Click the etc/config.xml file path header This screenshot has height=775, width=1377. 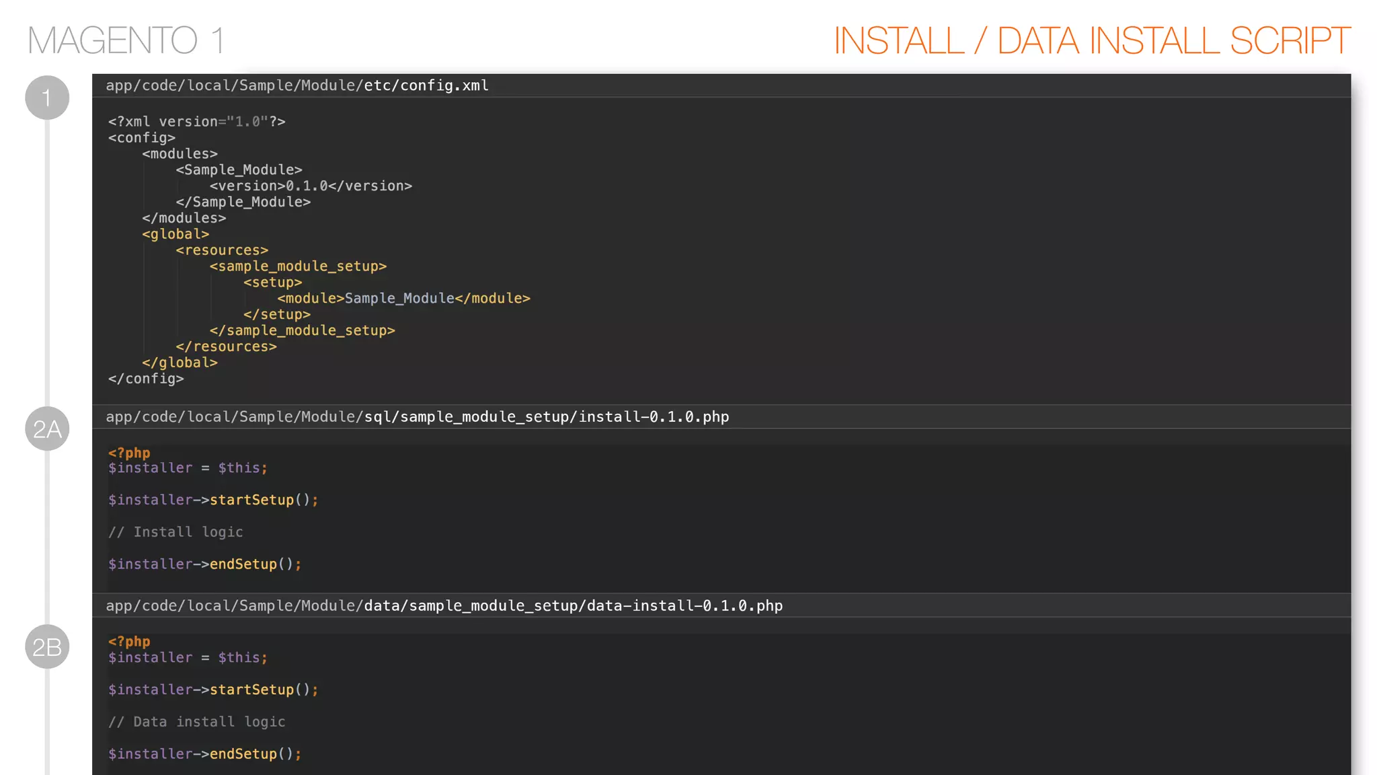pyautogui.click(x=297, y=85)
